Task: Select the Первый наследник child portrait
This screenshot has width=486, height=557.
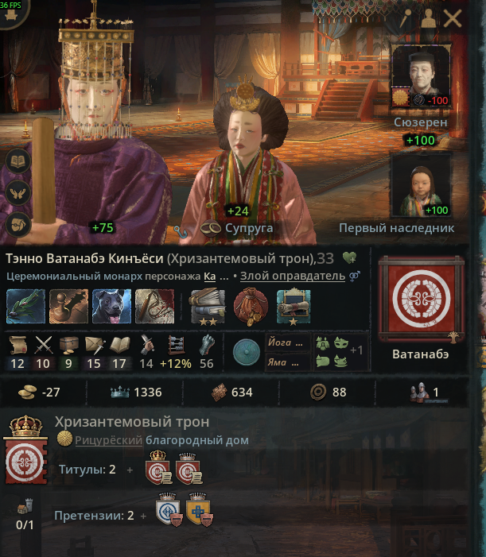Action: [x=421, y=185]
